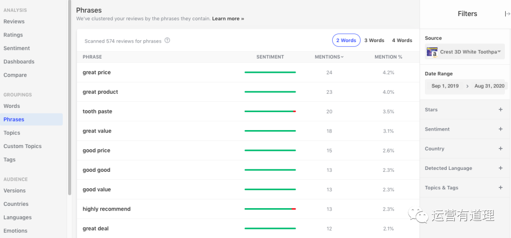Image resolution: width=511 pixels, height=238 pixels.
Task: Expand the Detected Language filter plus icon
Action: (501, 168)
